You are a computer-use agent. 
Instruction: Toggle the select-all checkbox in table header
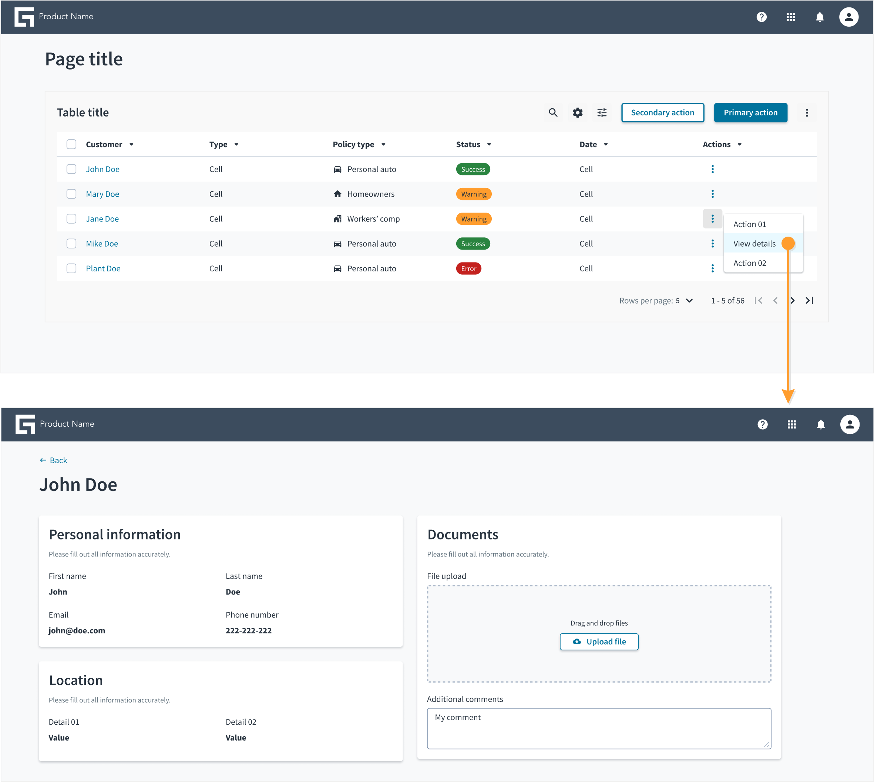[71, 144]
